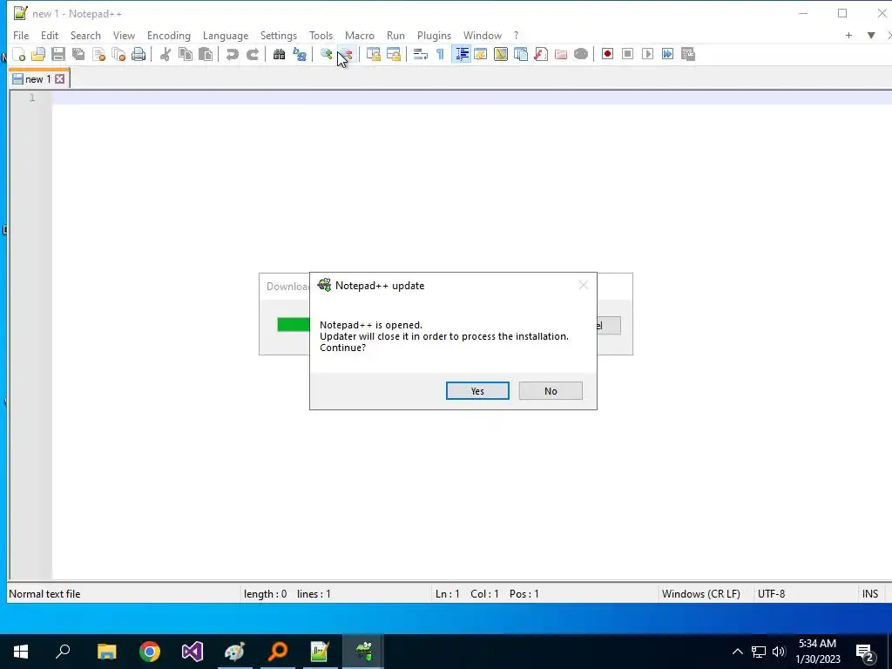Click the Cut scissors icon
892x669 pixels.
click(166, 55)
